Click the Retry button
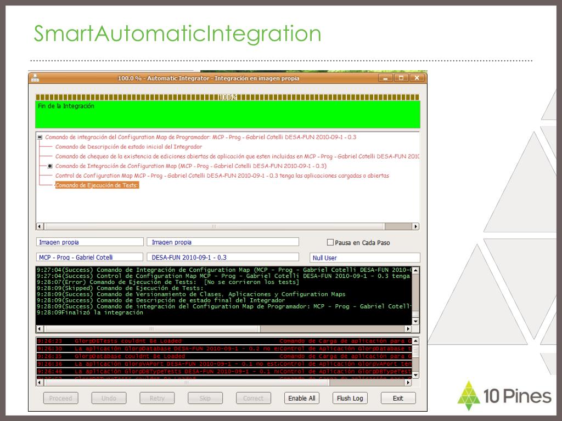 point(157,398)
